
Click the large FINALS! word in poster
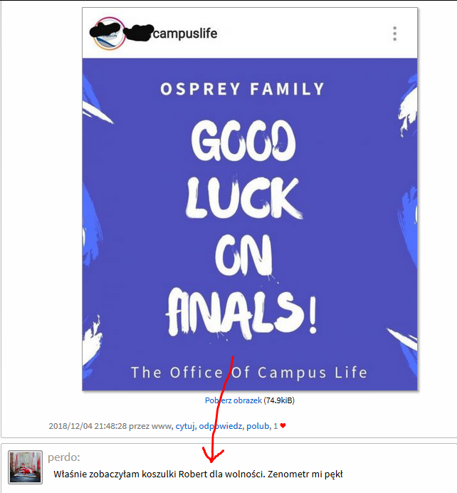click(241, 314)
